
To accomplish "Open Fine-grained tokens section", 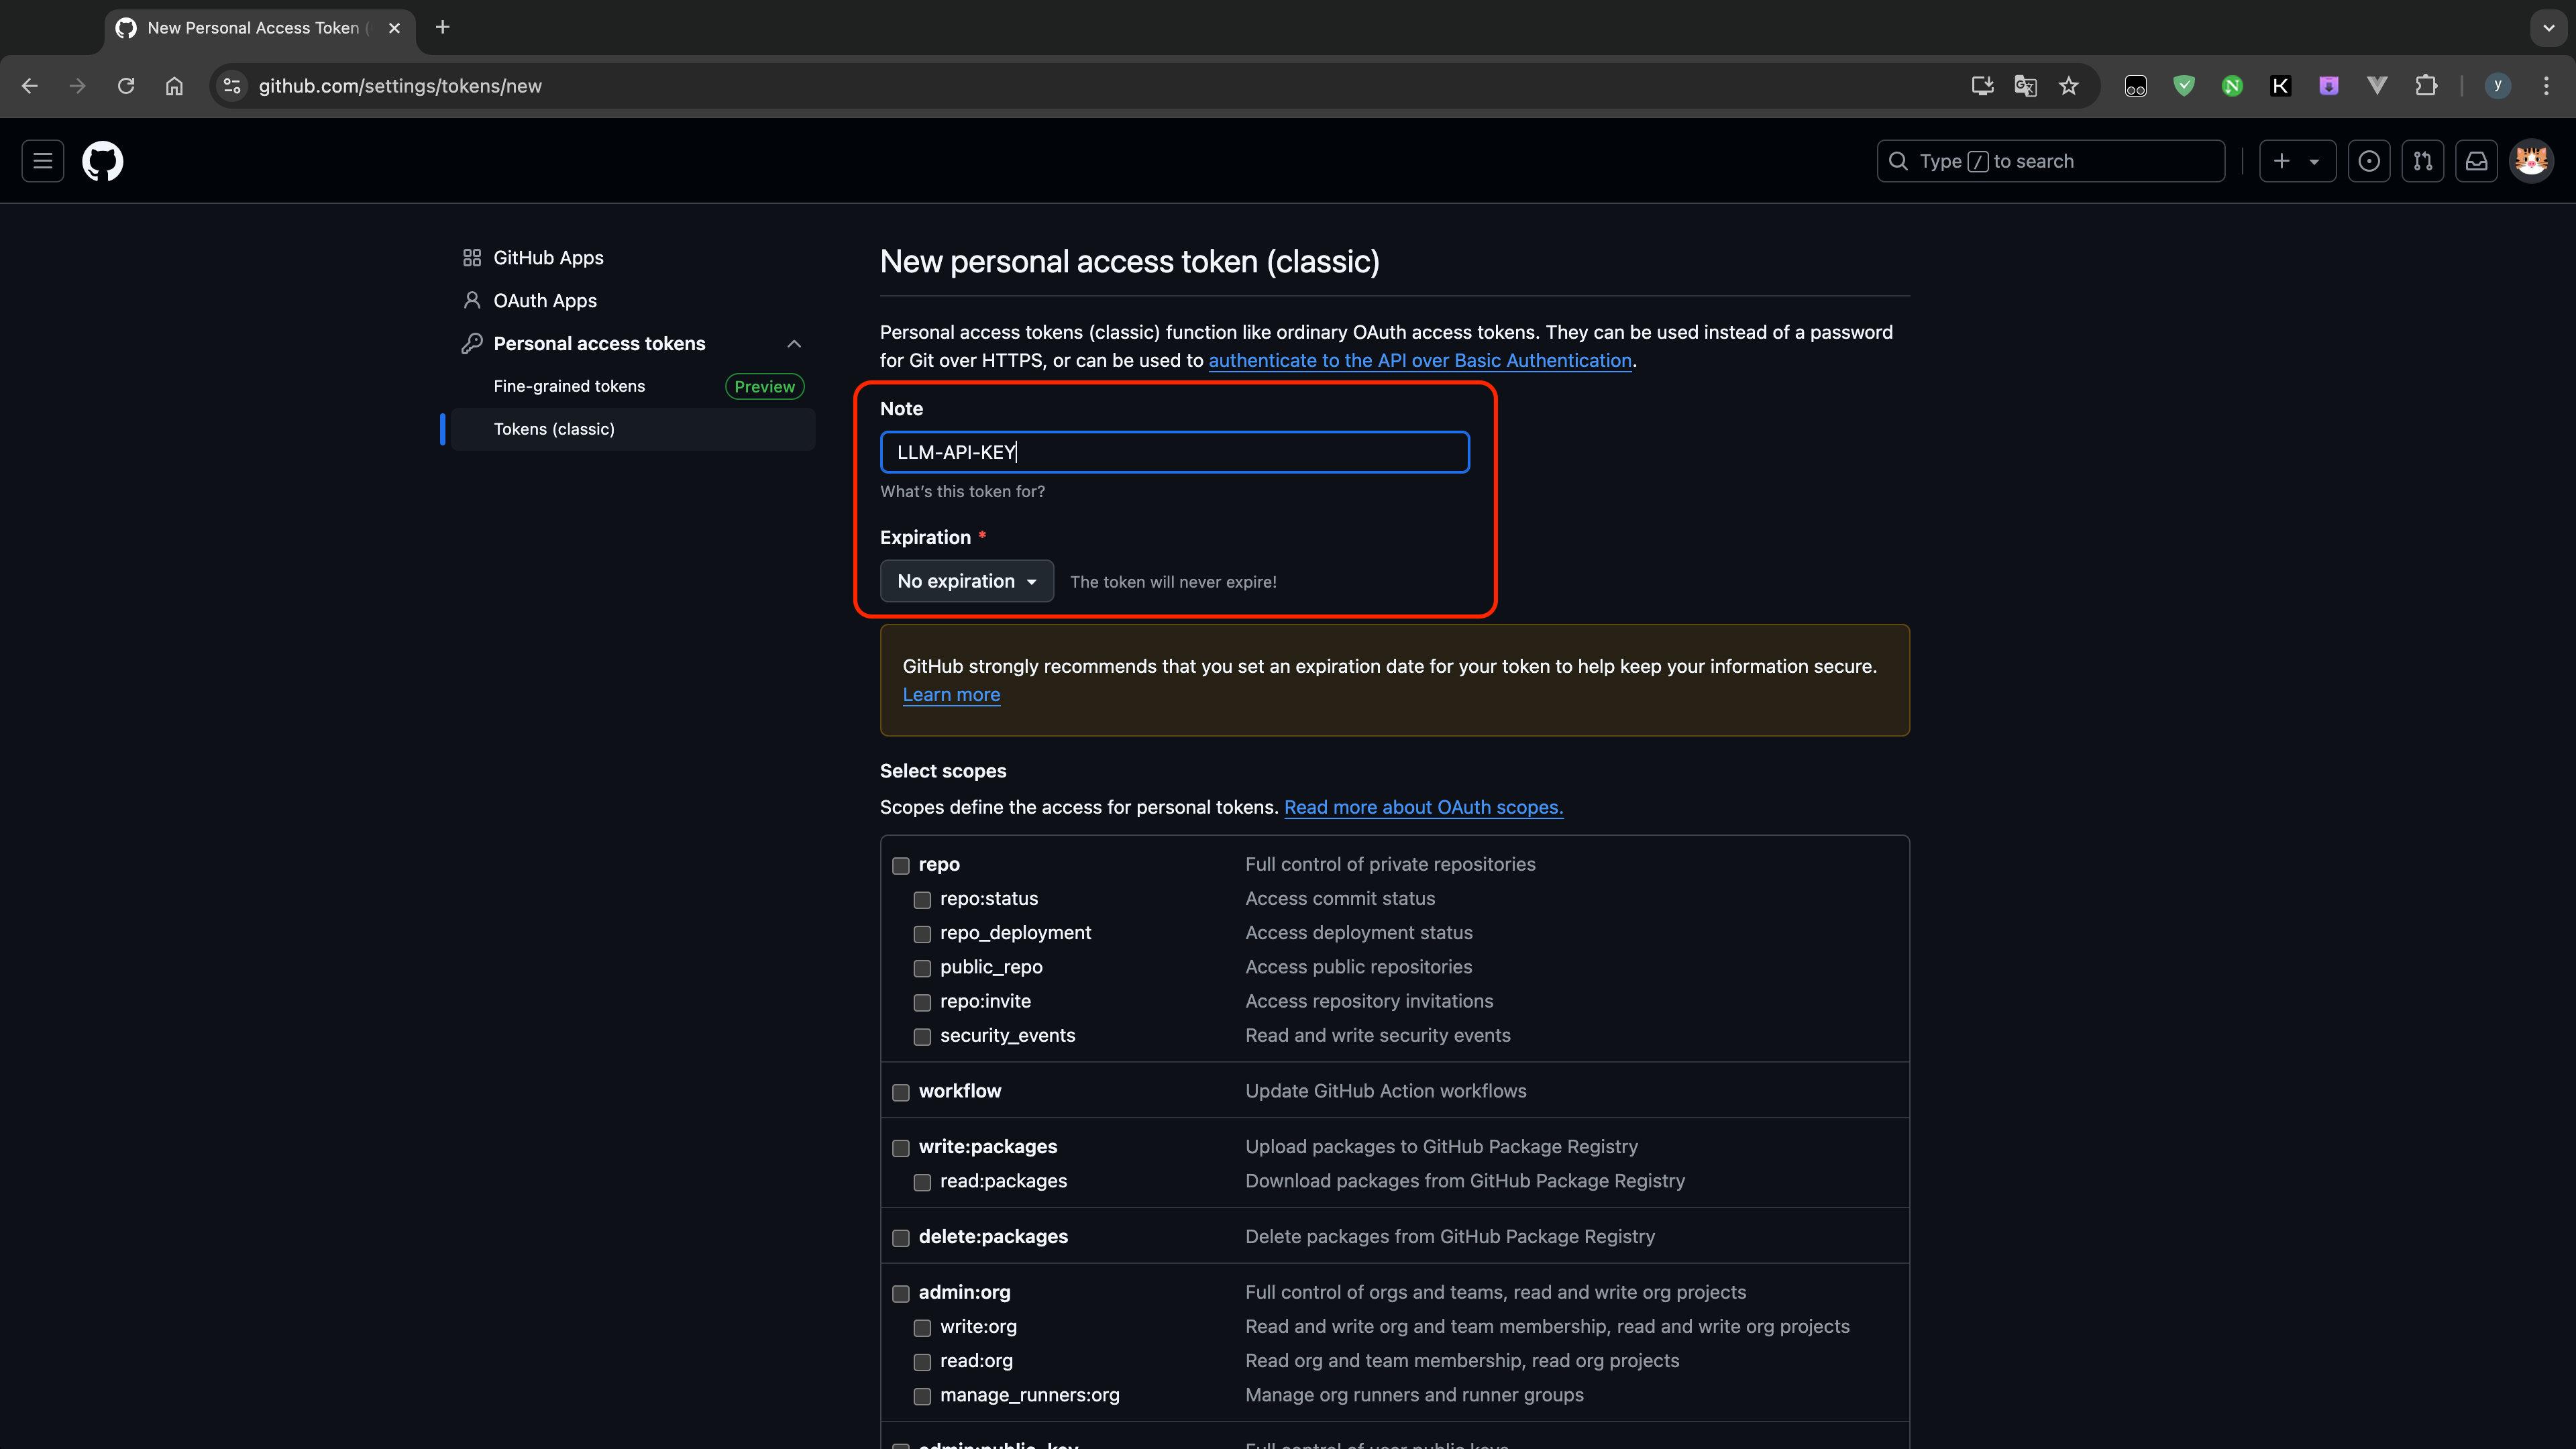I will (568, 386).
